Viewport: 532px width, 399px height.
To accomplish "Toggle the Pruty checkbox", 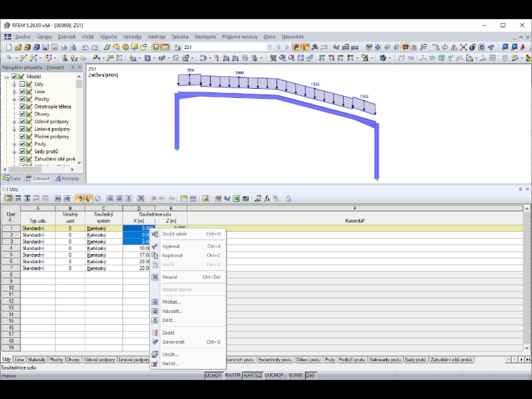I will [x=22, y=144].
